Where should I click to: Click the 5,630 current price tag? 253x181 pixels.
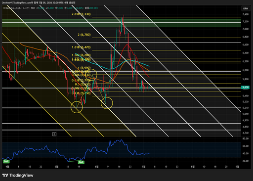(x=245, y=87)
